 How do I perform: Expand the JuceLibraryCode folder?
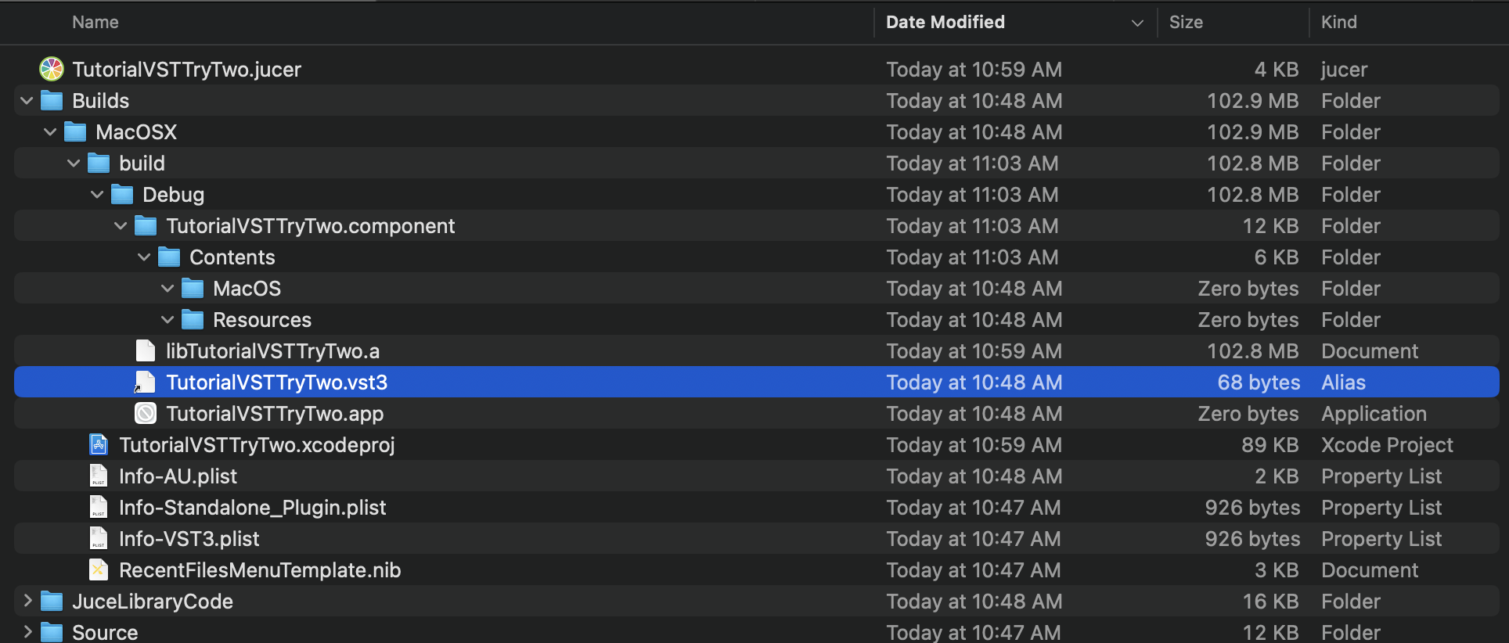tap(27, 601)
